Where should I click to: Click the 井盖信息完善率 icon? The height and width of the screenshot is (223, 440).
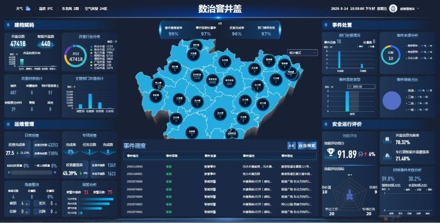[387, 139]
